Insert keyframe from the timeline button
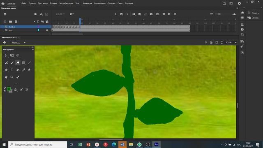The width and height of the screenshot is (263, 148). click(x=122, y=14)
